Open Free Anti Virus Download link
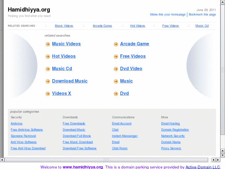225x169 pixels. 28,148
